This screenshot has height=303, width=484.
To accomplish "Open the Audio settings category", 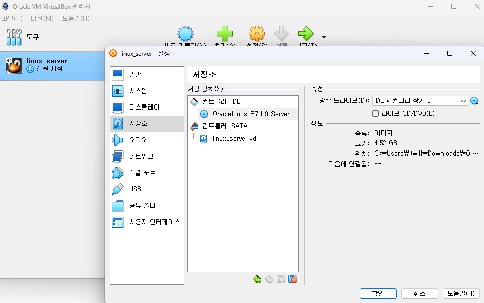I will point(147,140).
